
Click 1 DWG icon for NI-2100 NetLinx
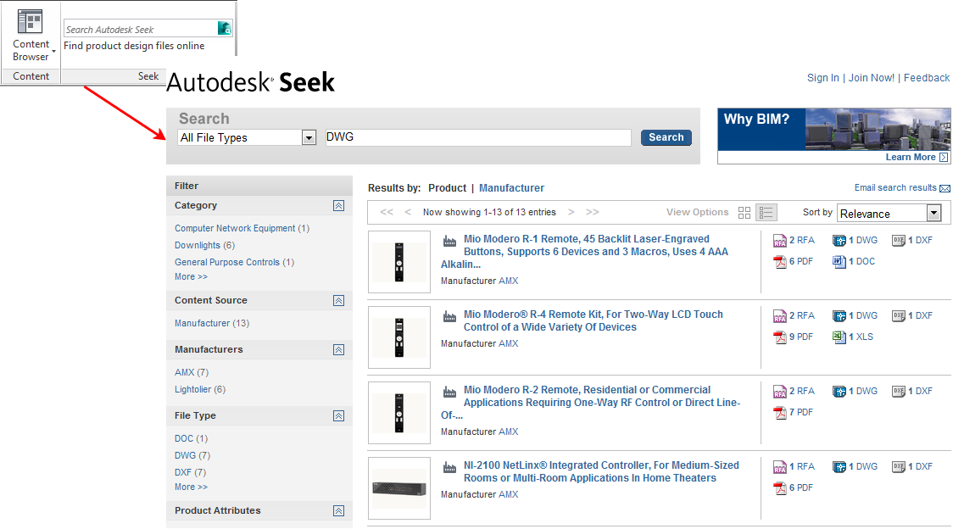839,467
